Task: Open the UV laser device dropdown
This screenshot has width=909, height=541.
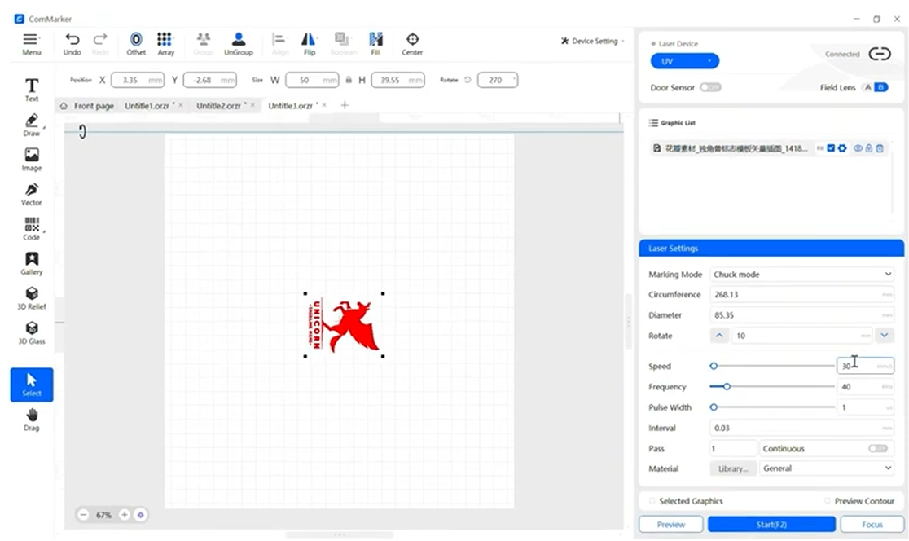Action: click(684, 61)
